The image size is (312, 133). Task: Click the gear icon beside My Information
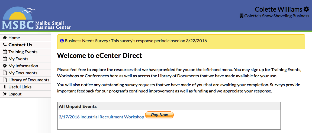tap(5, 66)
